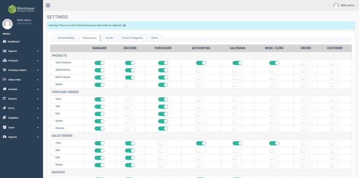Click the Reports chart icon
The image size is (359, 178).
click(x=5, y=51)
